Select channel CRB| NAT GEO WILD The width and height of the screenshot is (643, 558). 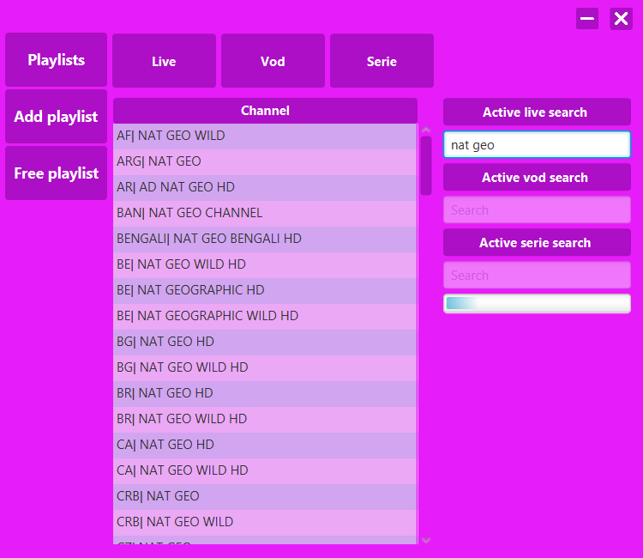point(265,522)
